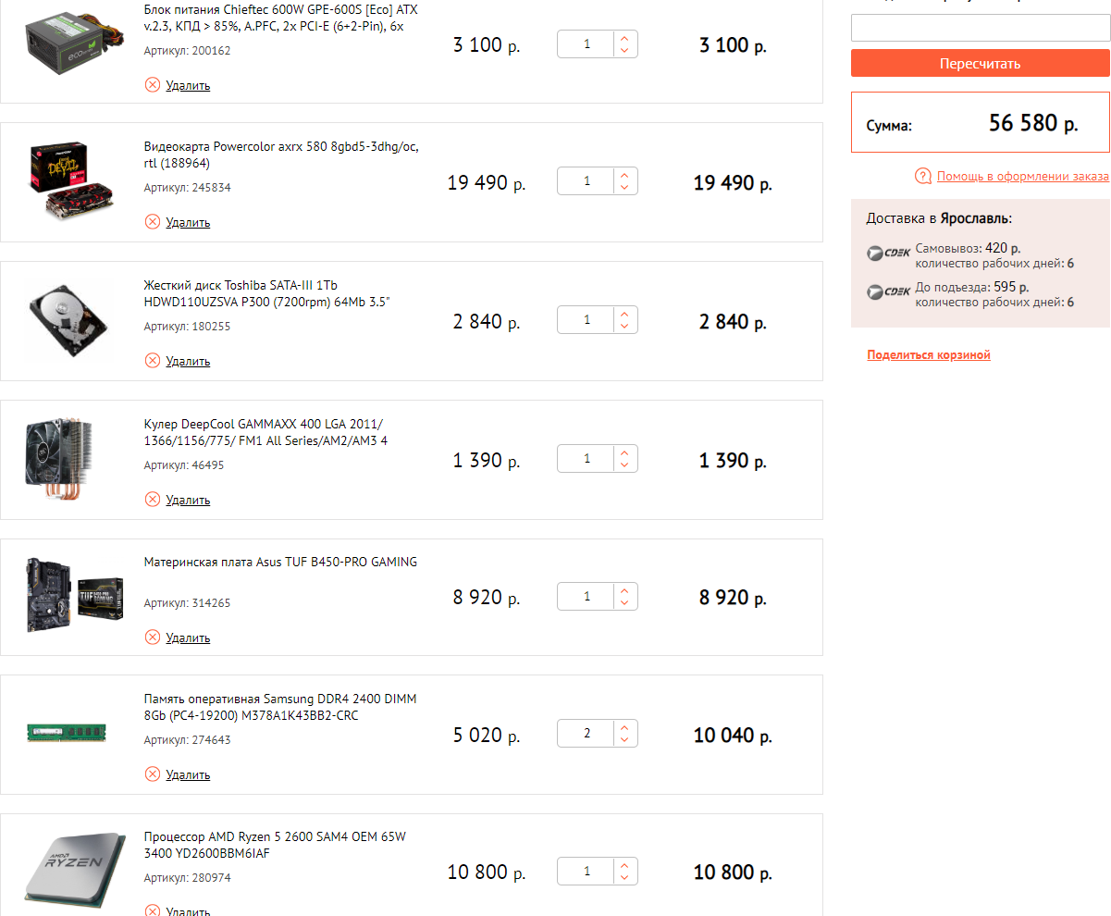The height and width of the screenshot is (916, 1111).
Task: Click remove icon for Powercolor video card
Action: tap(153, 222)
